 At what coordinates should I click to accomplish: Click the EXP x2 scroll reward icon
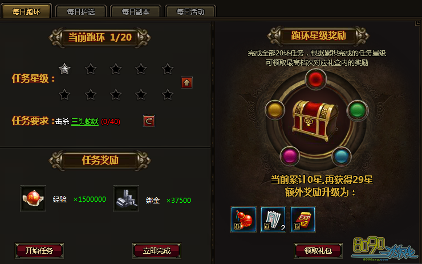coord(302,219)
